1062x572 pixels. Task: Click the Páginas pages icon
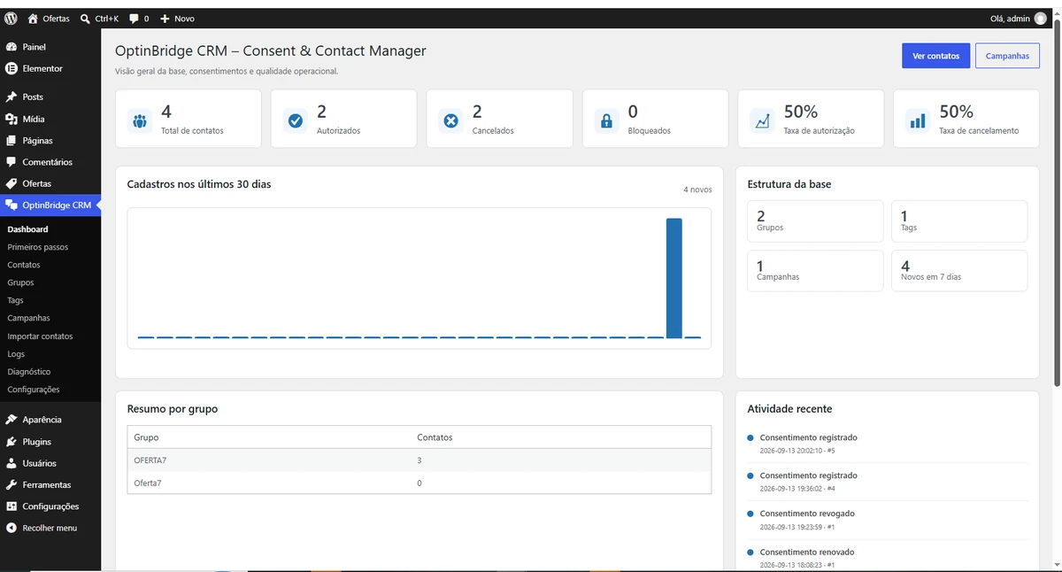(x=12, y=141)
